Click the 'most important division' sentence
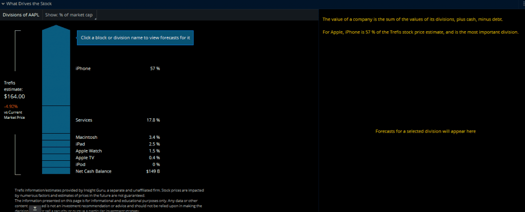The width and height of the screenshot is (525, 212). [420, 32]
